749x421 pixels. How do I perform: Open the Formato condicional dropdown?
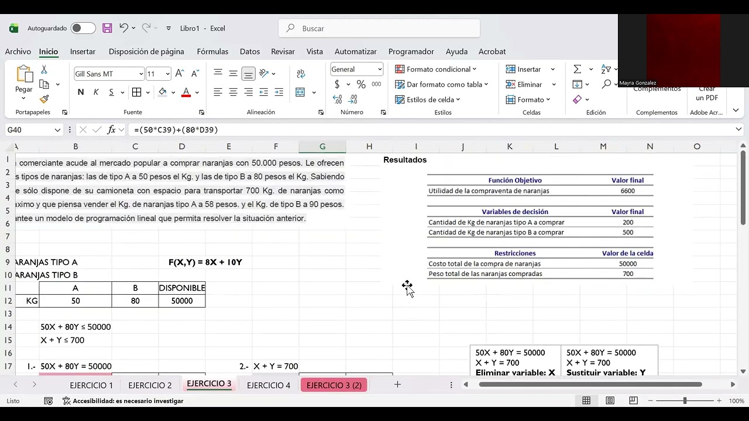click(436, 69)
